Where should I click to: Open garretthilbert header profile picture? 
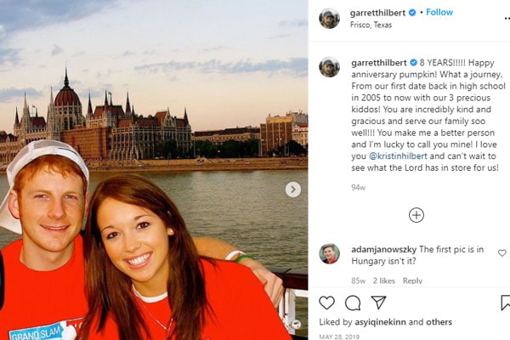[x=329, y=19]
